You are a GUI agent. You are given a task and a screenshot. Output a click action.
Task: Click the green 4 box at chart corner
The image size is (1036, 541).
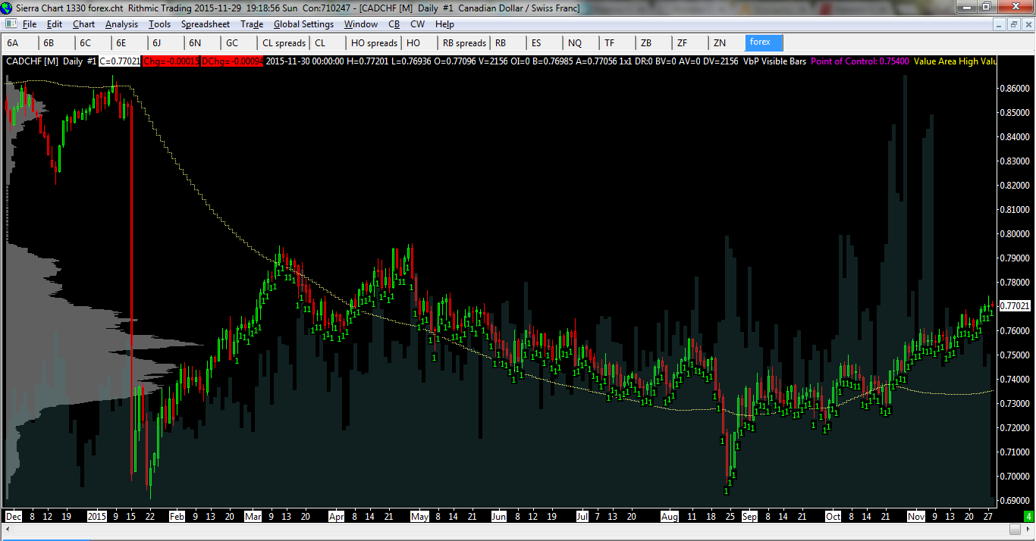(1029, 516)
